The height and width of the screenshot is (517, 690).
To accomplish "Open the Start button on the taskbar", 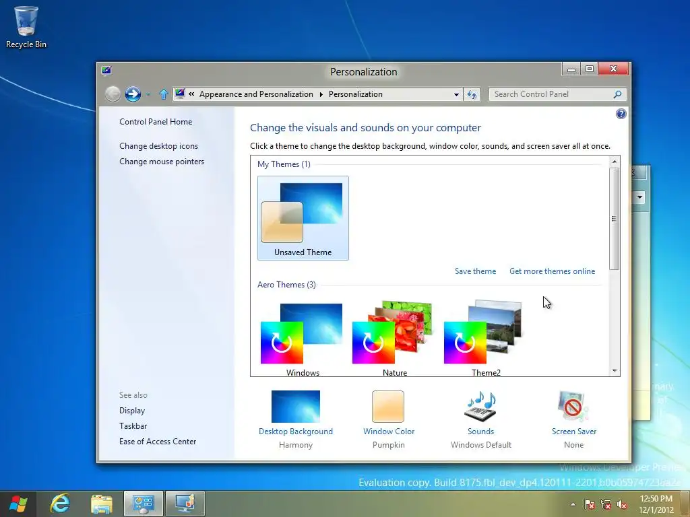I will (x=18, y=504).
